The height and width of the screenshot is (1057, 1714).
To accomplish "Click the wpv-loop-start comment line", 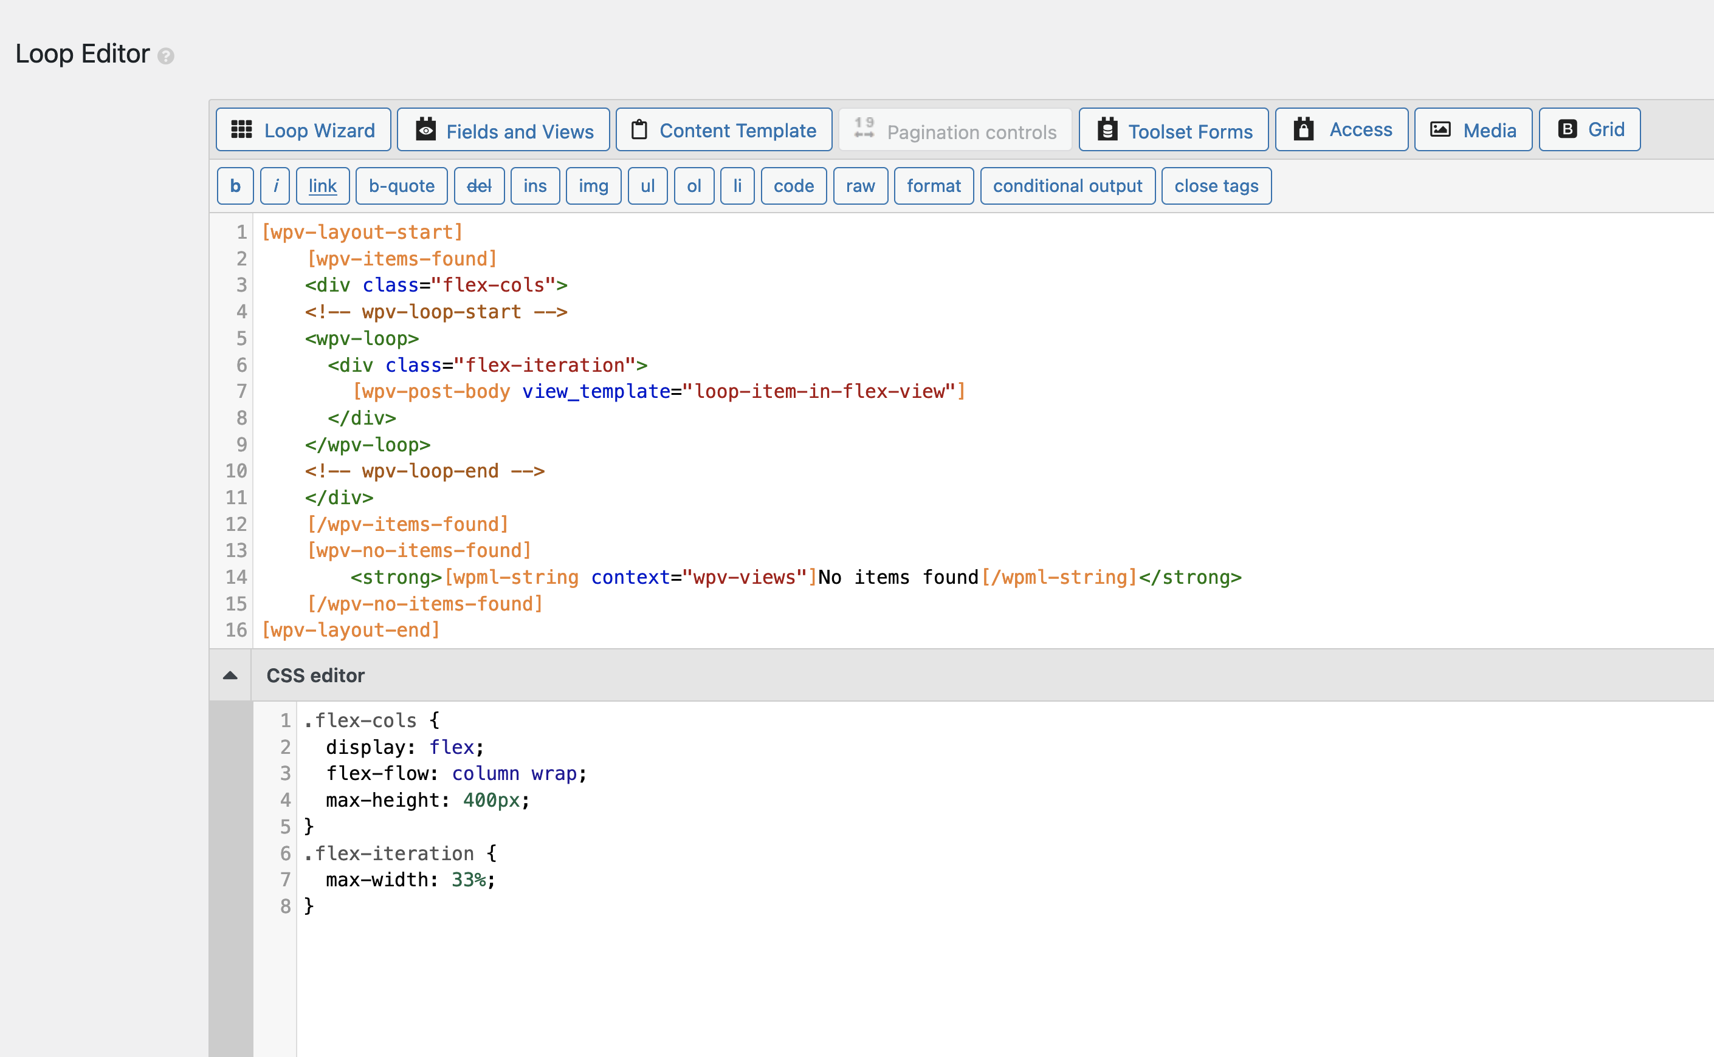I will [x=436, y=312].
